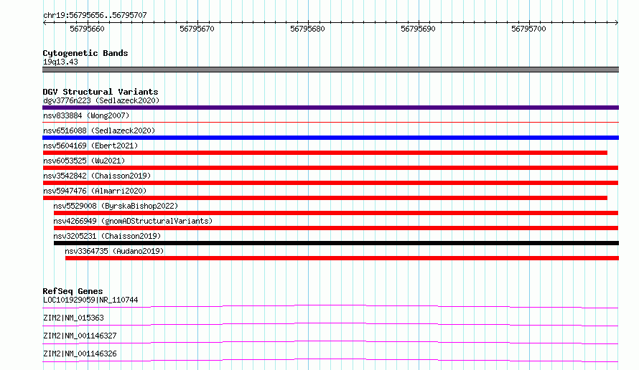This screenshot has height=370, width=639.
Task: Click the ruler position 56795680 label
Action: pyautogui.click(x=308, y=29)
